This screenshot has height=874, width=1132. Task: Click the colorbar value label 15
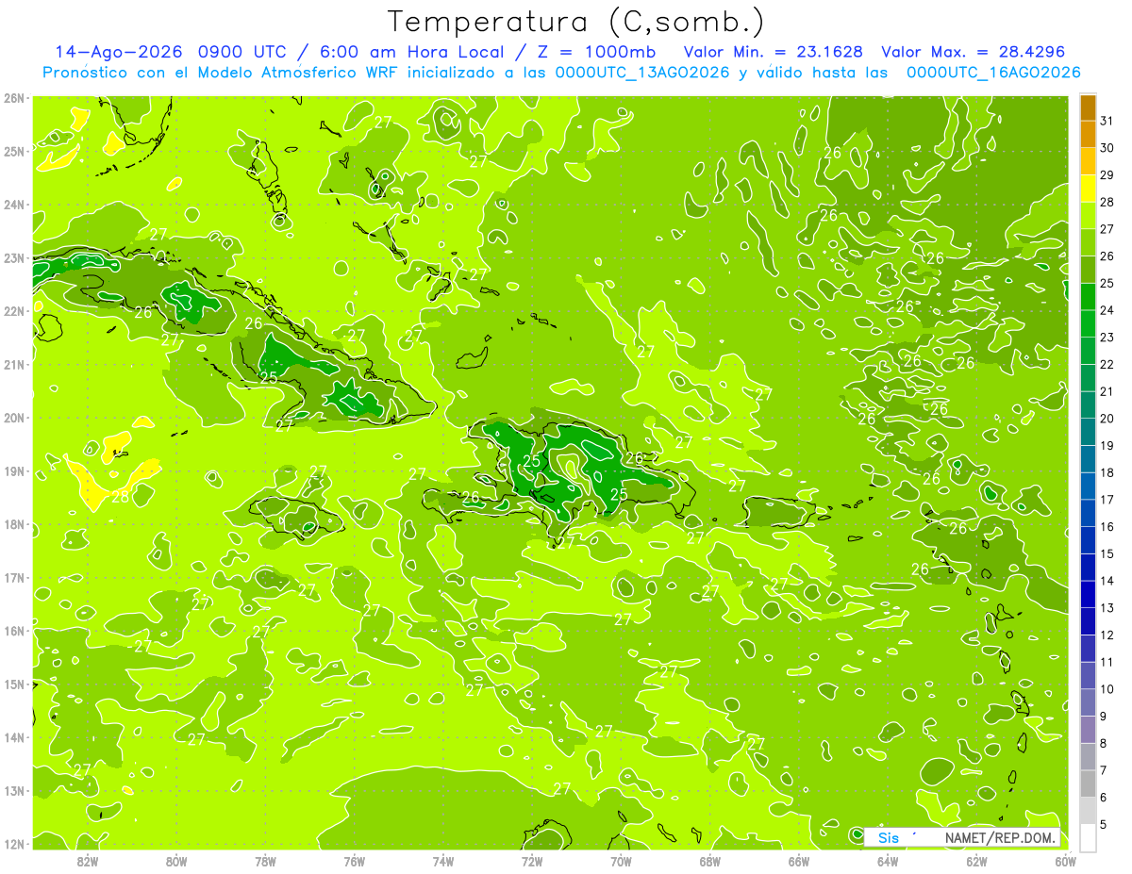(x=1107, y=553)
